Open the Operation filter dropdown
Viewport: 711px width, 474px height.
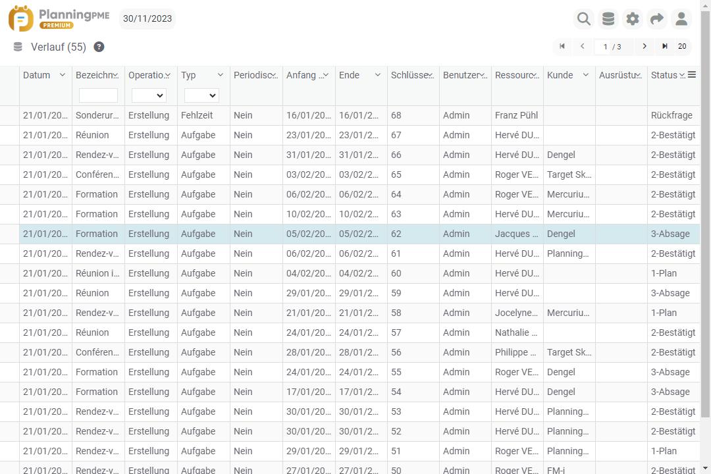[149, 95]
